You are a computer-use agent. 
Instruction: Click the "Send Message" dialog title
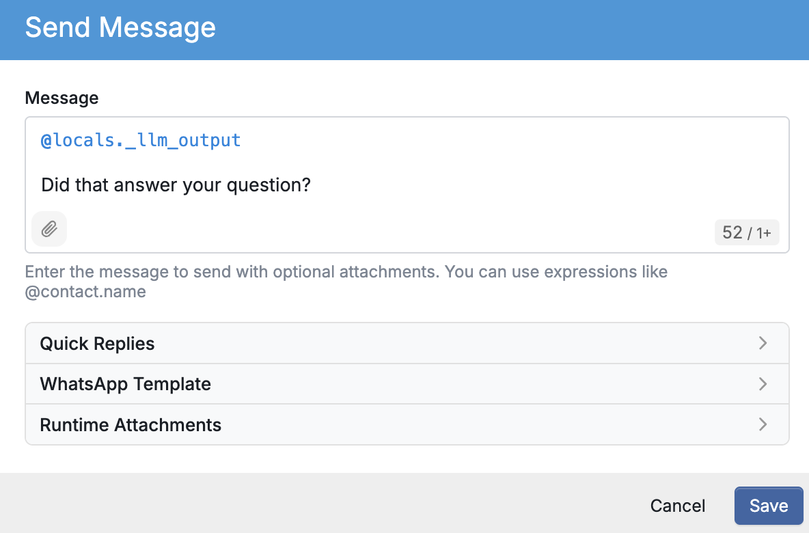pos(120,27)
